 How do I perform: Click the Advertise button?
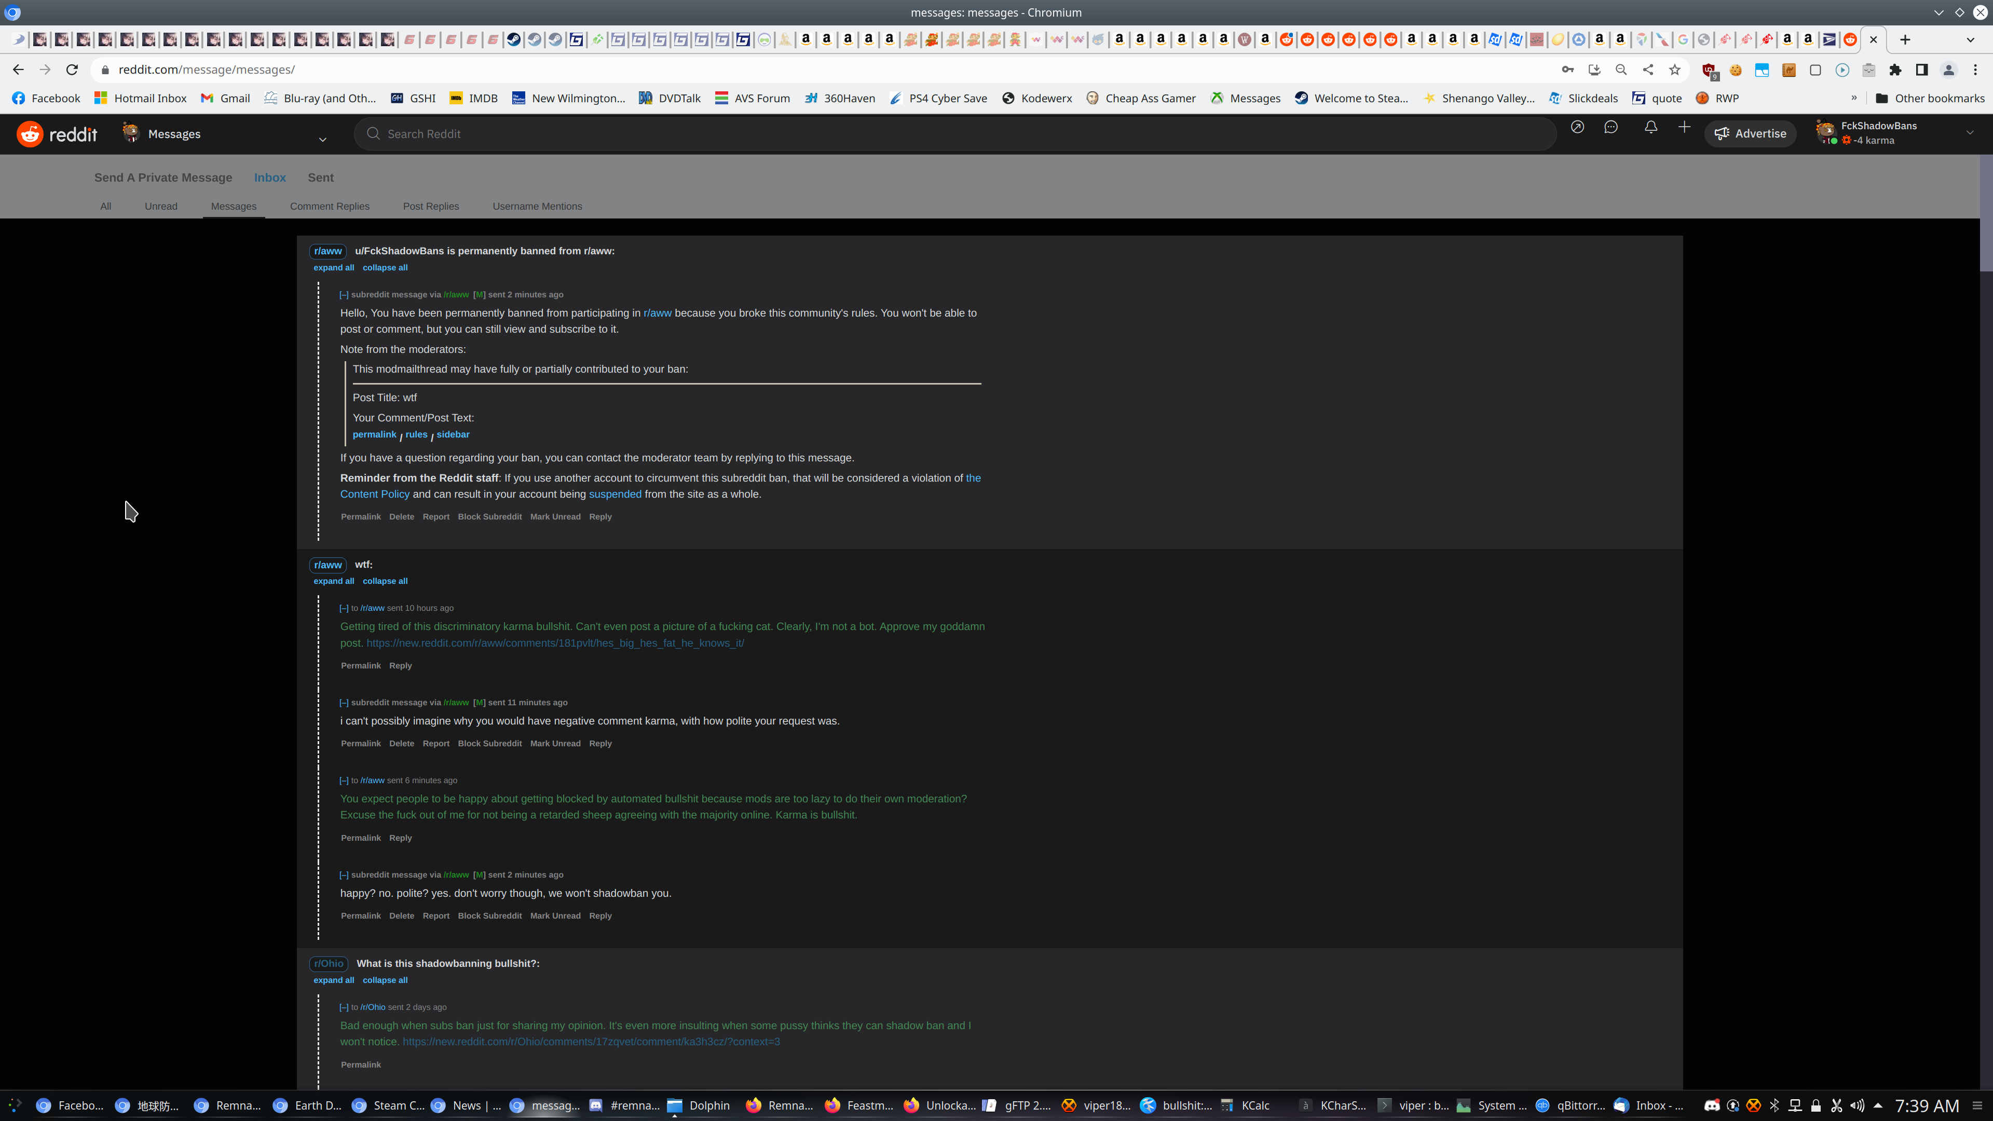tap(1750, 134)
